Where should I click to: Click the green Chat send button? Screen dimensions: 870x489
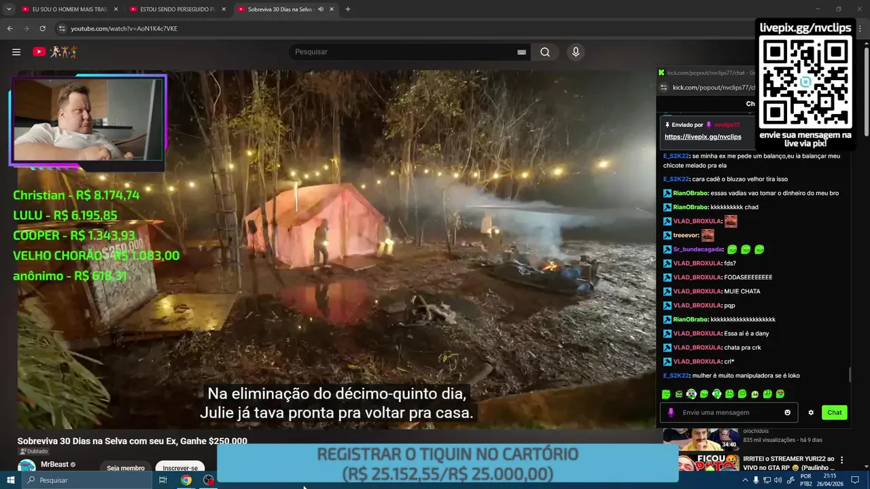point(834,412)
